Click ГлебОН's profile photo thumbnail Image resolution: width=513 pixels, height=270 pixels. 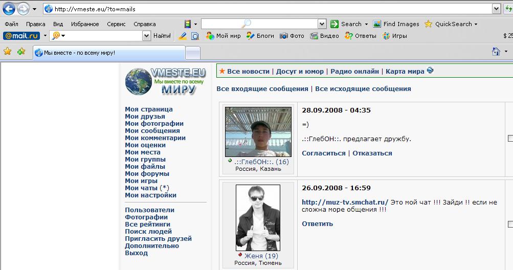(258, 131)
